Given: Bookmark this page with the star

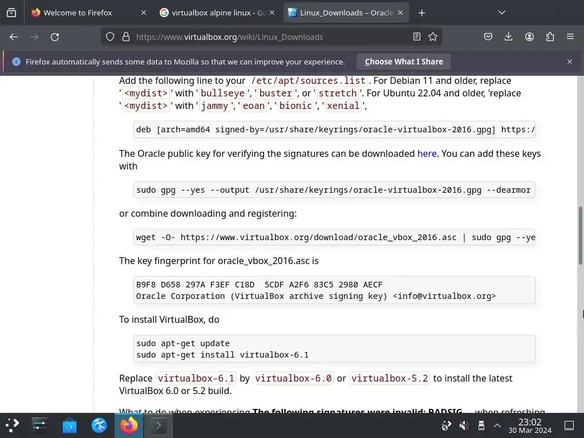Looking at the screenshot, I should (x=433, y=36).
